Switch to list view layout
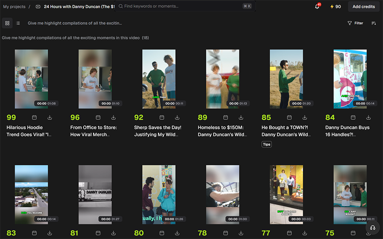383x239 pixels. [18, 23]
